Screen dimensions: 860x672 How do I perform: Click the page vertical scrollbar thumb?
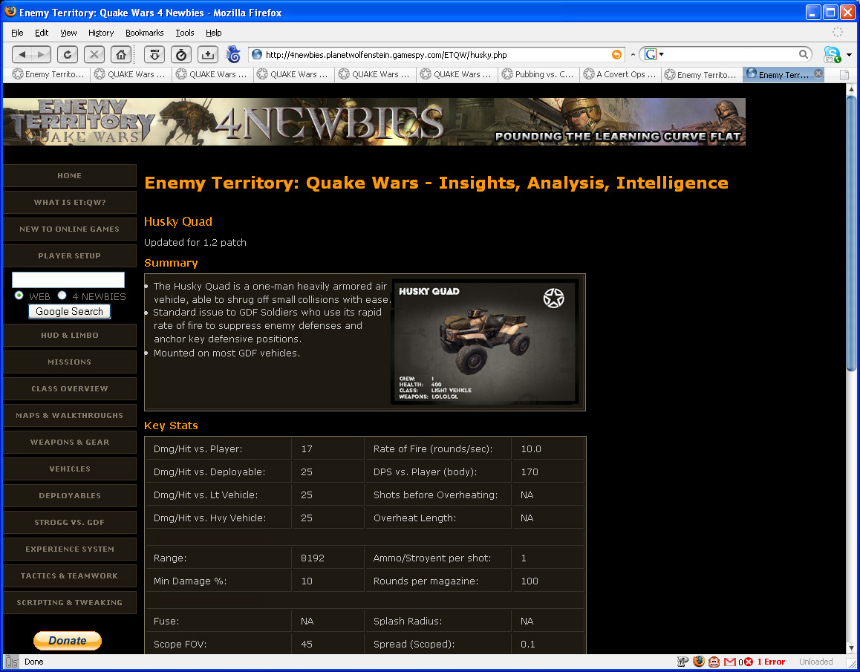click(851, 232)
